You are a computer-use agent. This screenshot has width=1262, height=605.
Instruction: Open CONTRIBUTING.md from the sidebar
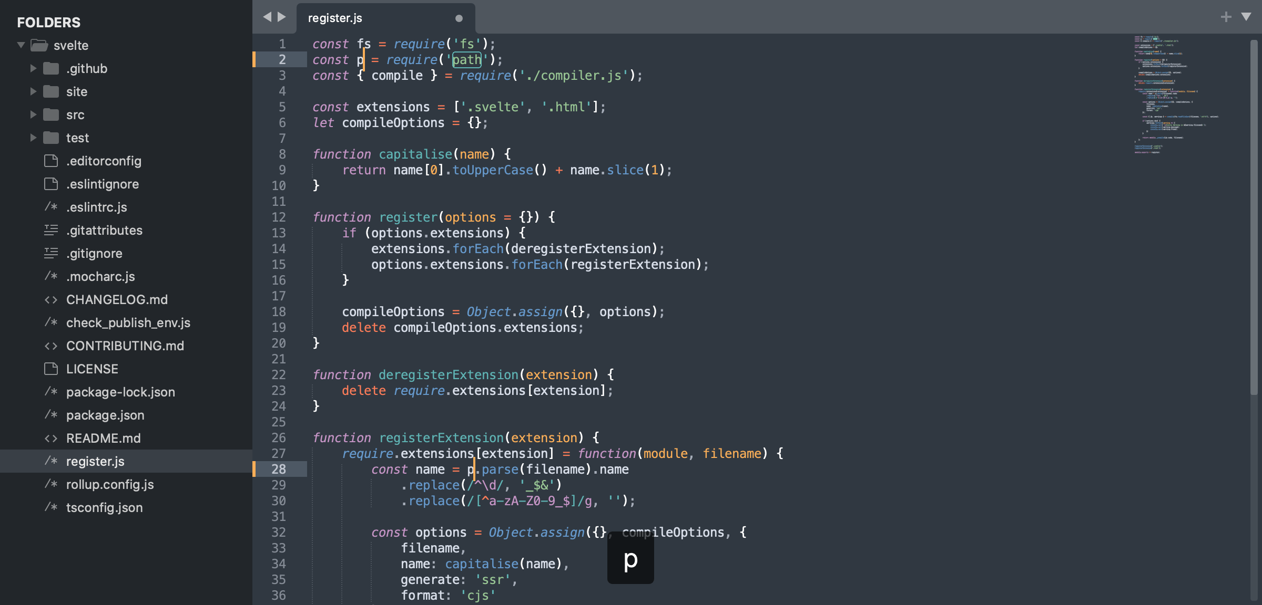125,346
